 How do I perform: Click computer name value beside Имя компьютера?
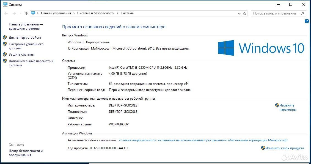pyautogui.click(x=123, y=105)
